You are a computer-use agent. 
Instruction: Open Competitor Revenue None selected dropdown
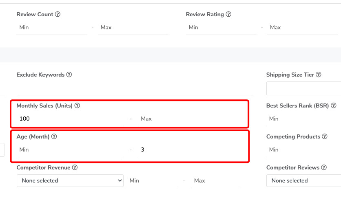click(x=70, y=180)
